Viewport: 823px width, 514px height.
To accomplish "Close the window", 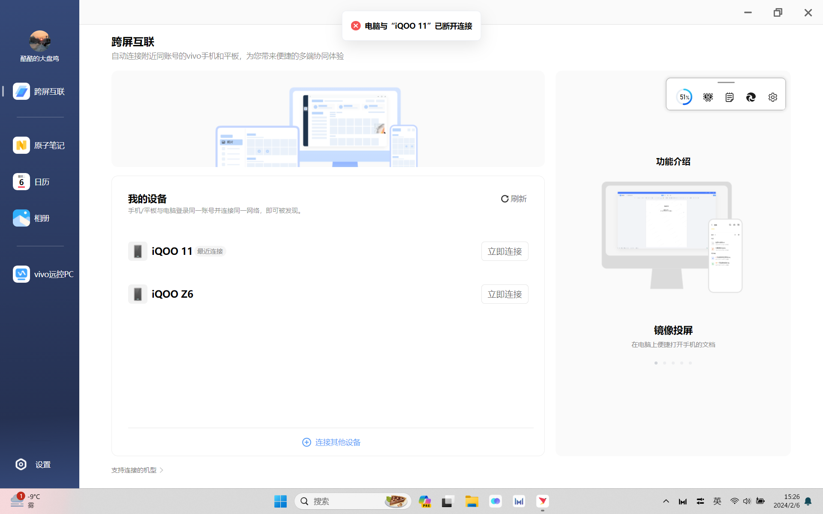I will [808, 12].
